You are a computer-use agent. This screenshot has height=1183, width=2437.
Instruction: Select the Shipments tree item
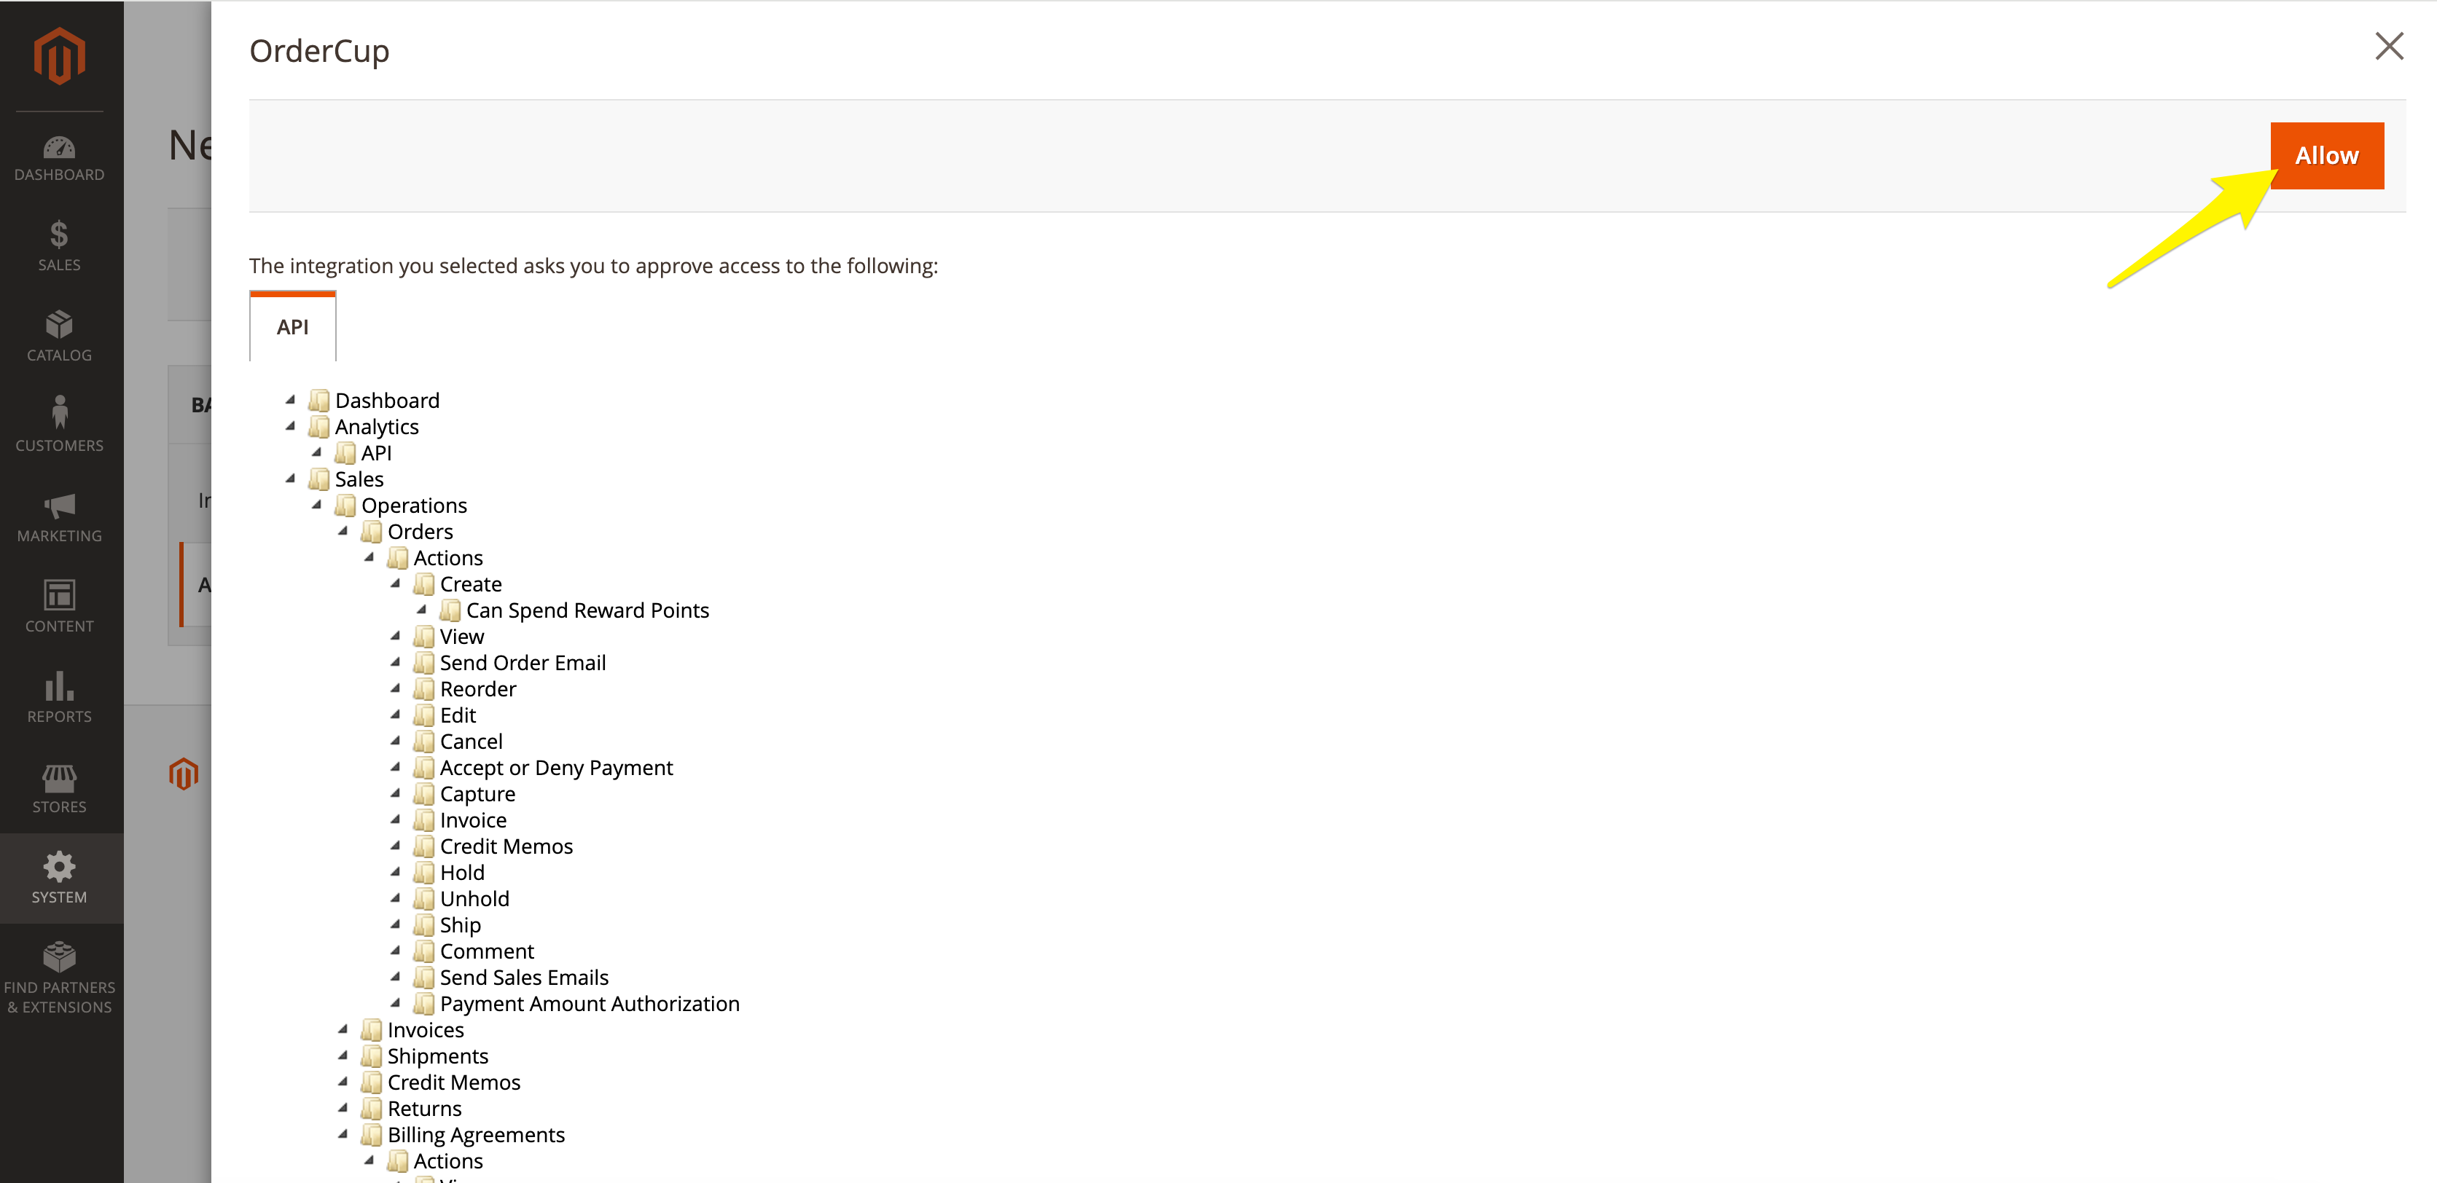click(437, 1056)
